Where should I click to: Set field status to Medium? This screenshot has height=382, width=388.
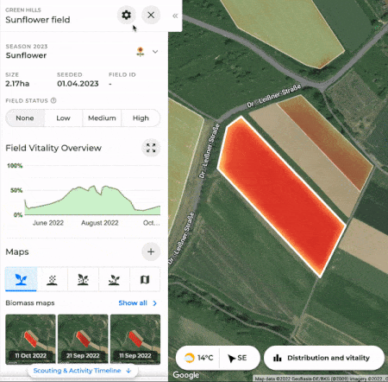[102, 118]
